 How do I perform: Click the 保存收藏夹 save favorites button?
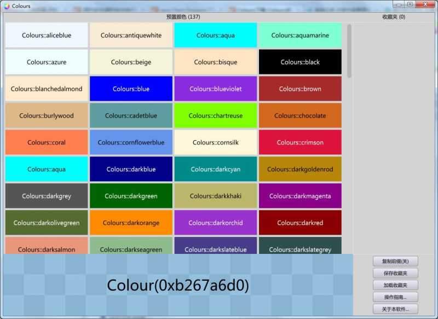tap(395, 273)
